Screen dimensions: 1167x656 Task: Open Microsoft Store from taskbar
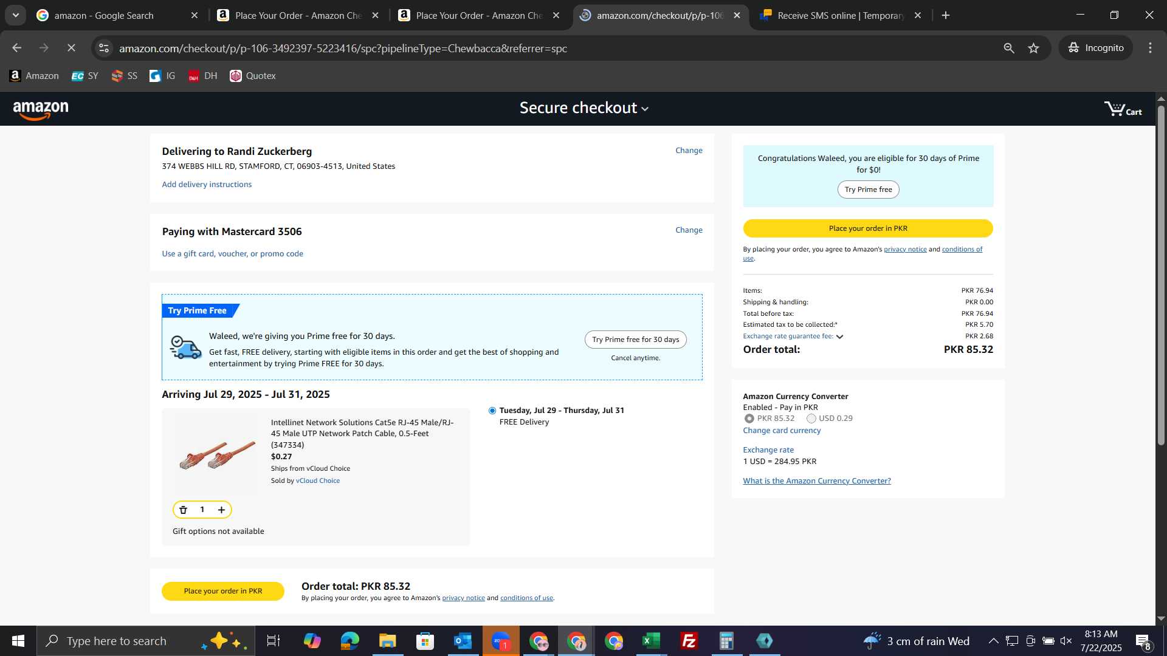(x=425, y=641)
